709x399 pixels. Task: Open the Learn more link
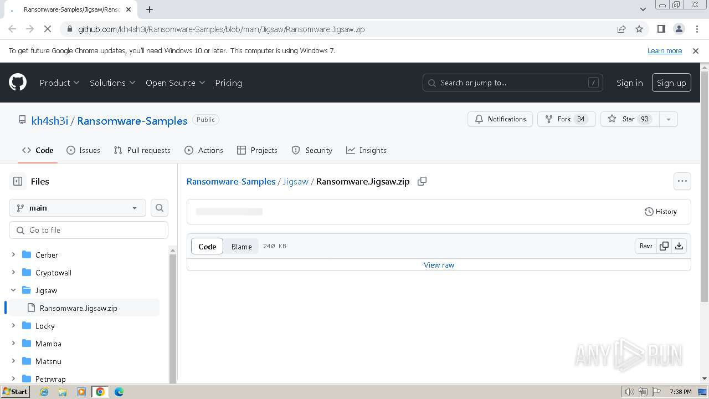(x=665, y=50)
